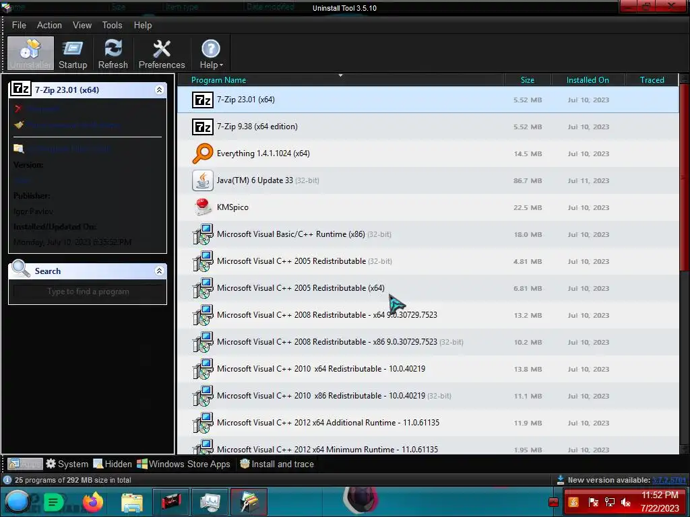Viewport: 690px width, 517px height.
Task: Click the status bar info icon
Action: pos(7,480)
